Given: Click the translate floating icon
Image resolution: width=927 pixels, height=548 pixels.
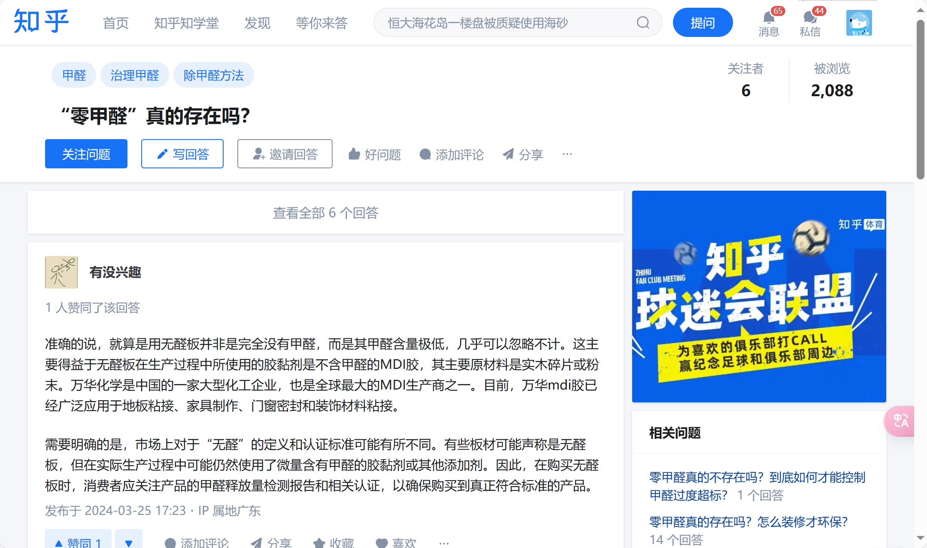Looking at the screenshot, I should (x=900, y=420).
